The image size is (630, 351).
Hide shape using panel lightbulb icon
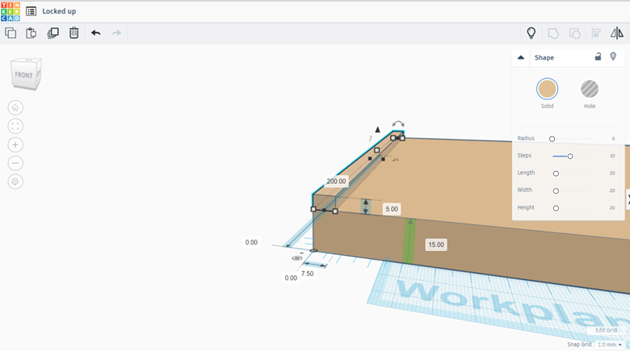tap(613, 56)
